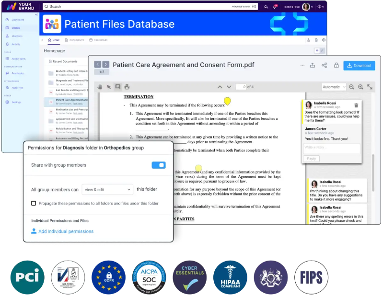Image resolution: width=382 pixels, height=297 pixels.
Task: Click the lock icon for the PDF file
Action: pos(336,65)
